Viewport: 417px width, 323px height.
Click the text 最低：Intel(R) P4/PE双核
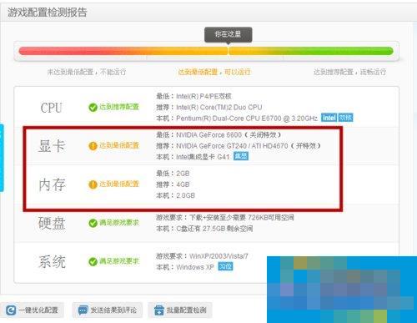point(193,96)
